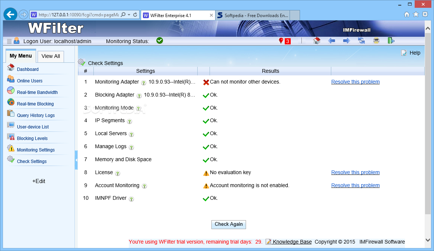
Task: Click the Query History Logs clipboard icon
Action: pos(11,113)
